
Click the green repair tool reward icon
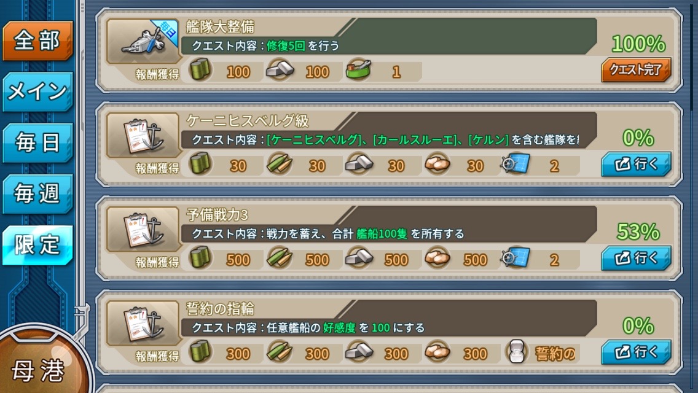pos(358,69)
